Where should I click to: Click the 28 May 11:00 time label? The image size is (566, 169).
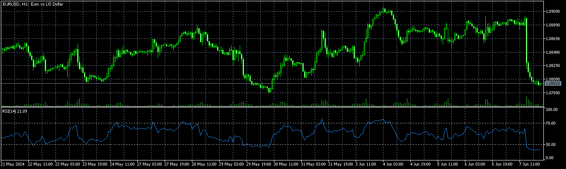point(204,164)
